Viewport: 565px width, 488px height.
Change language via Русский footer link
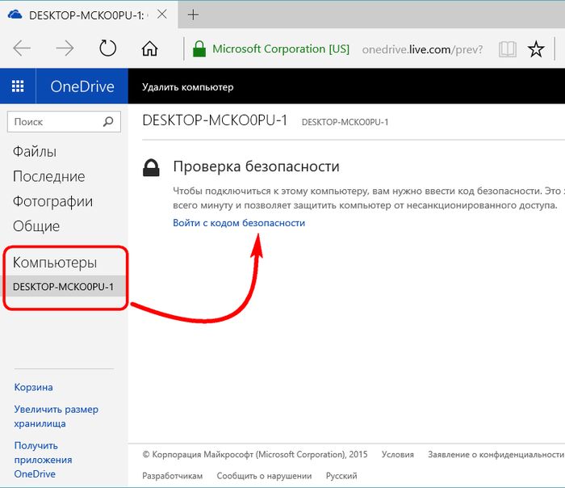click(x=341, y=476)
